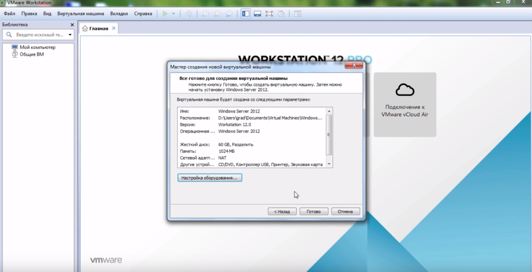Image resolution: width=532 pixels, height=272 pixels.
Task: Click the parameters list scrollbar thumb
Action: click(329, 135)
